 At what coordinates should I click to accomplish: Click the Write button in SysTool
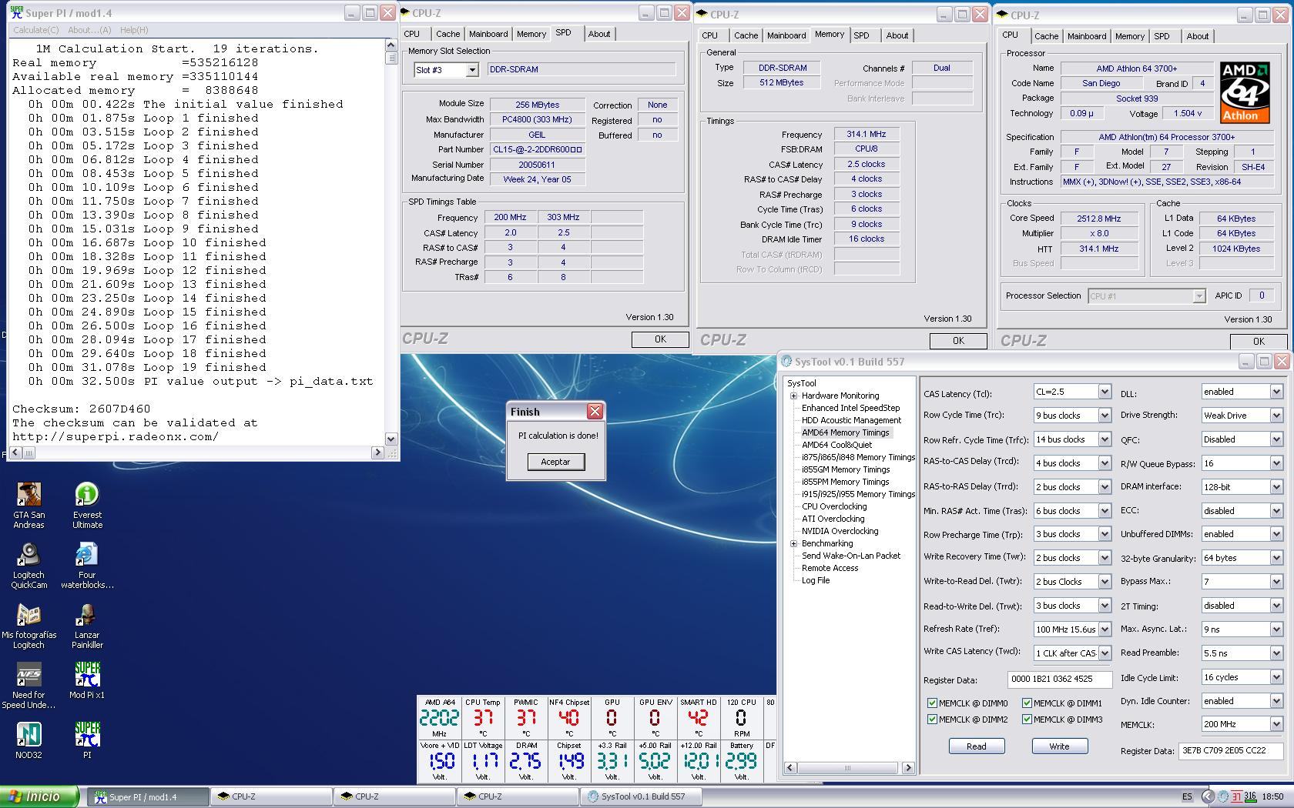pyautogui.click(x=1059, y=746)
